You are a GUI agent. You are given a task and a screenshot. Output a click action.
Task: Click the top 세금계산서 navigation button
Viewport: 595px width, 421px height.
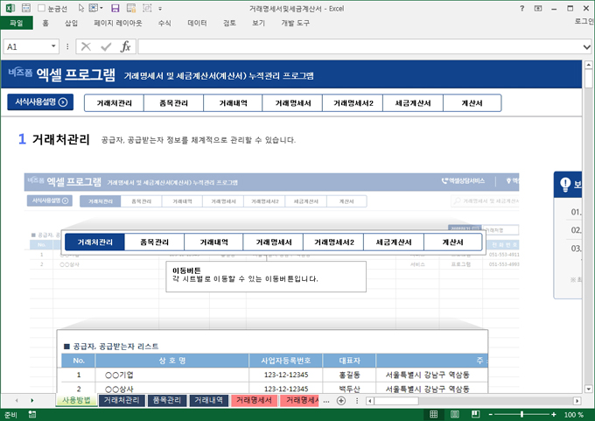[413, 103]
